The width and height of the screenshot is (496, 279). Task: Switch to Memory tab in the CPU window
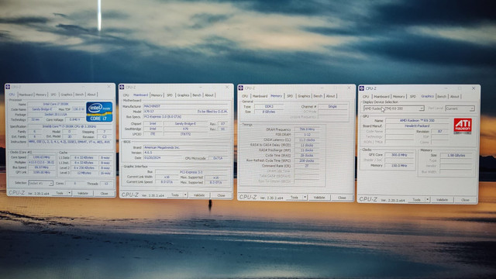click(41, 95)
